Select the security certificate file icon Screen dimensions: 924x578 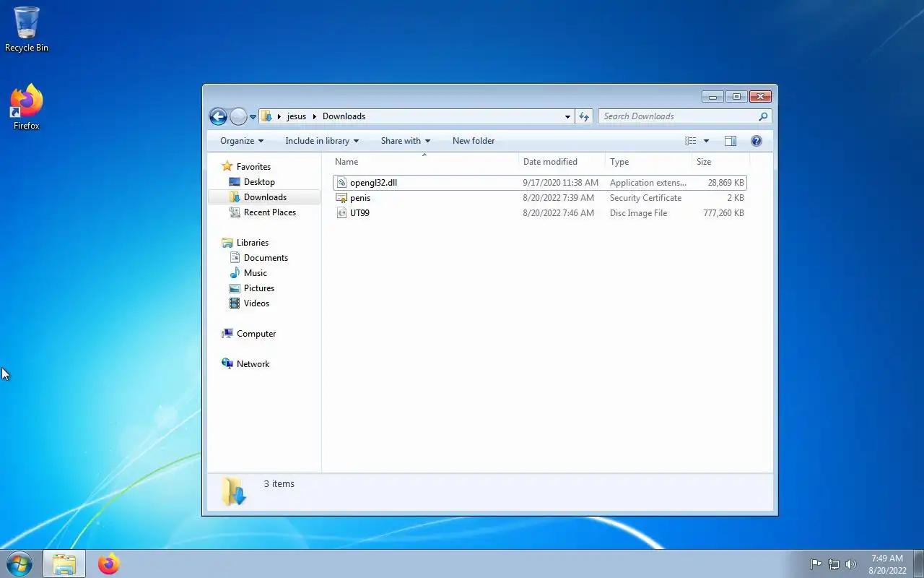click(342, 198)
